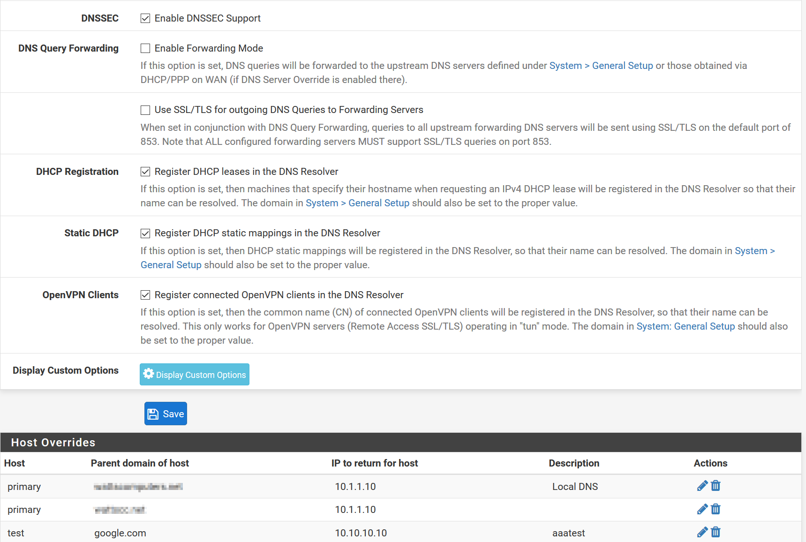The width and height of the screenshot is (806, 542).
Task: Open System > General Setup link under Forwarding Mode
Action: pyautogui.click(x=601, y=66)
